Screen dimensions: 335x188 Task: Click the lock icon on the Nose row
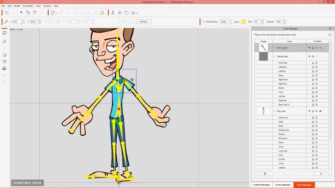[x=313, y=75]
